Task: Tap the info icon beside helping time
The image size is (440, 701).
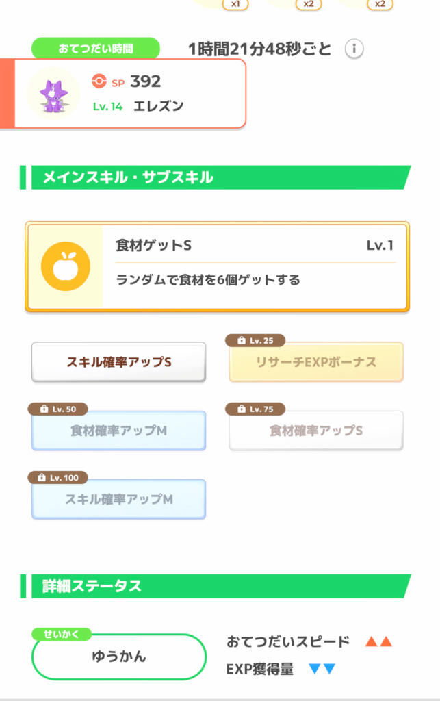Action: point(354,49)
